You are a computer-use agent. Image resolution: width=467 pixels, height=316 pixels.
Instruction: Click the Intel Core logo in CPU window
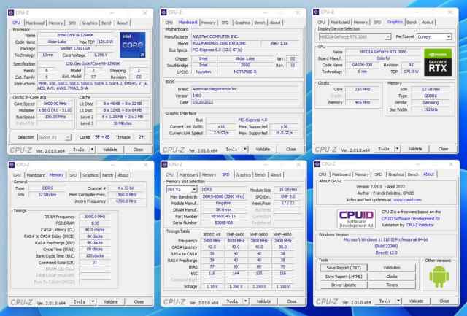tap(133, 45)
